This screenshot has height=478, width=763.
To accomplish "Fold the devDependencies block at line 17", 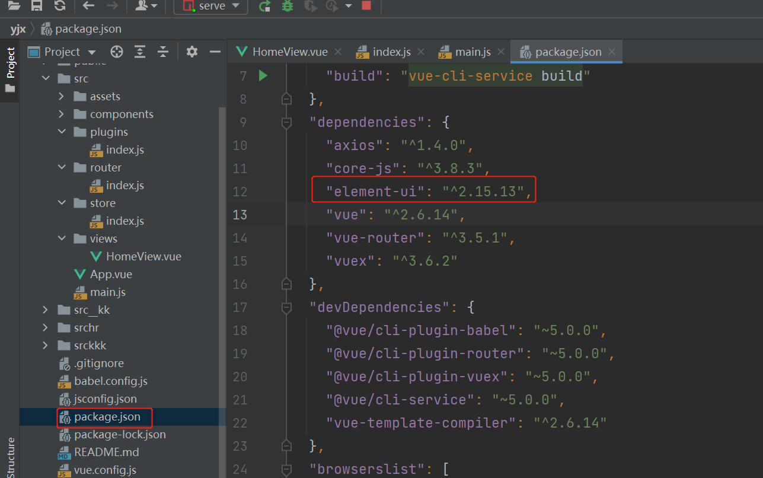I will (287, 307).
